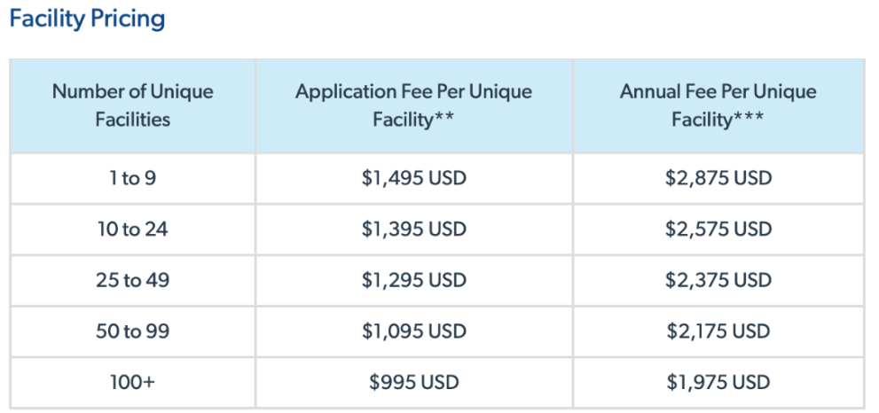The image size is (879, 413).
Task: Select the 50 to 99 facilities cell
Action: tap(133, 331)
